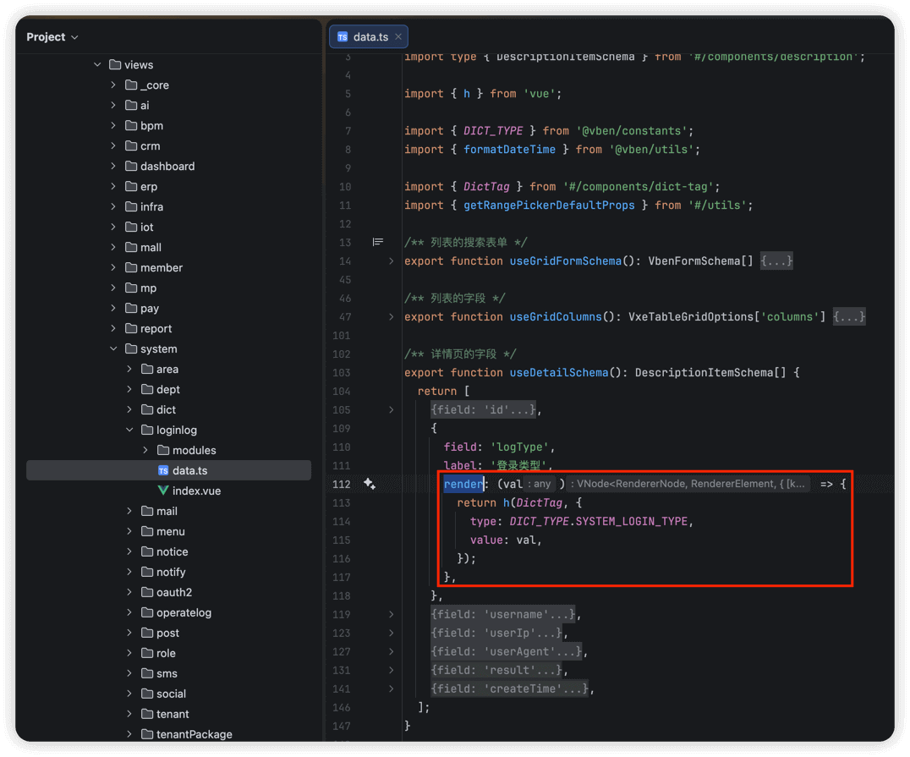Viewport: 910px width, 757px height.
Task: Click the modules folder icon
Action: (x=163, y=450)
